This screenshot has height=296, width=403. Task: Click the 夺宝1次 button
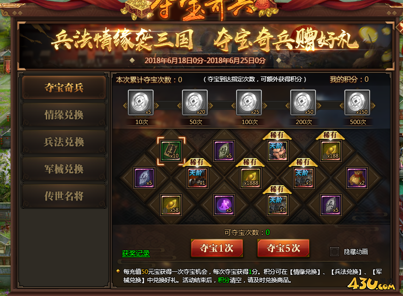tap(217, 248)
